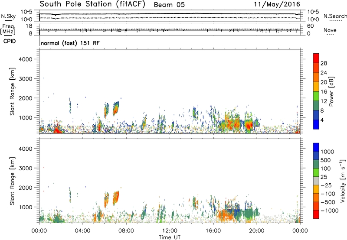
Task: Click '2000' tick on velocity panel
Action: tap(26, 188)
